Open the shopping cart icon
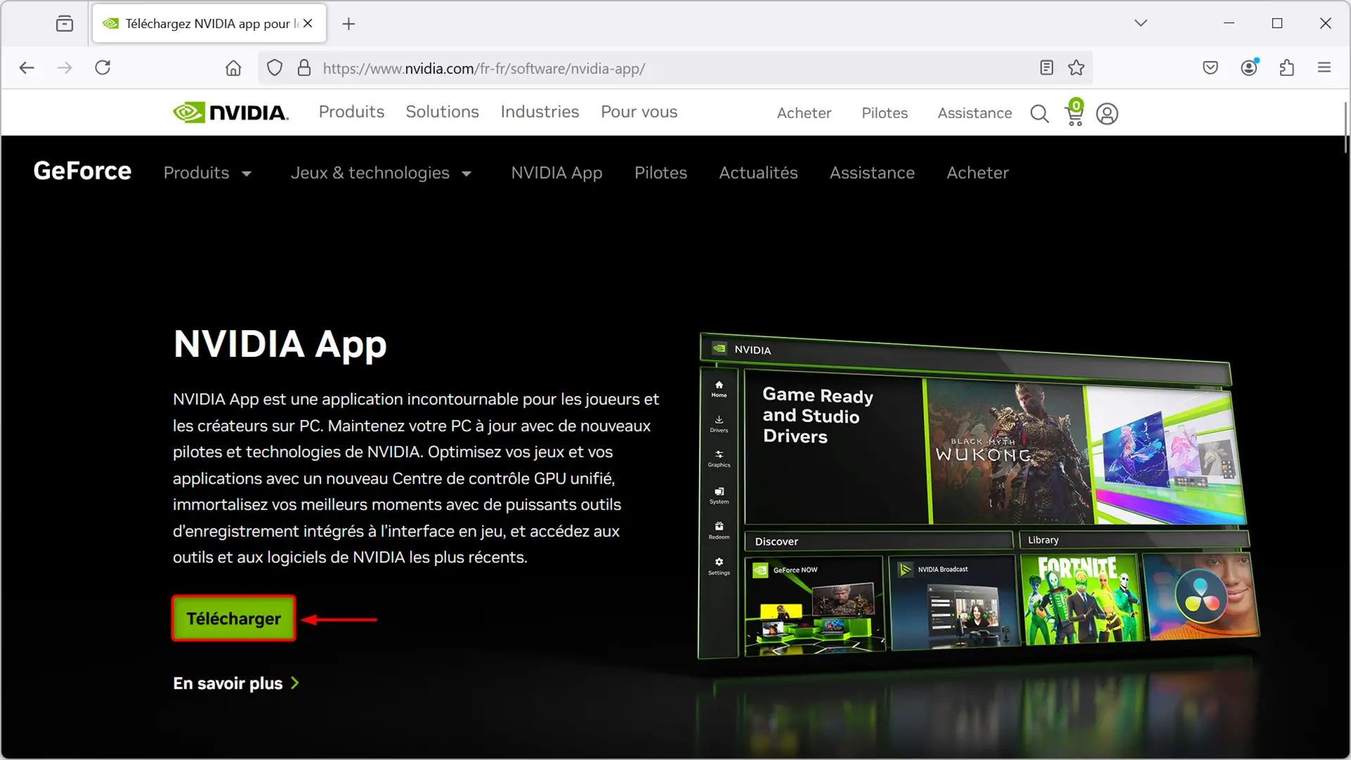 [1074, 113]
